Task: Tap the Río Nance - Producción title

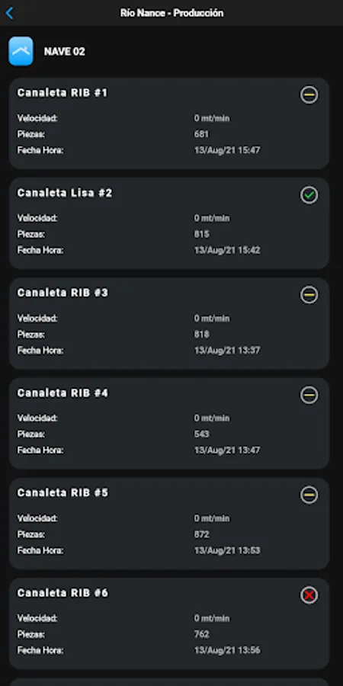Action: point(172,13)
